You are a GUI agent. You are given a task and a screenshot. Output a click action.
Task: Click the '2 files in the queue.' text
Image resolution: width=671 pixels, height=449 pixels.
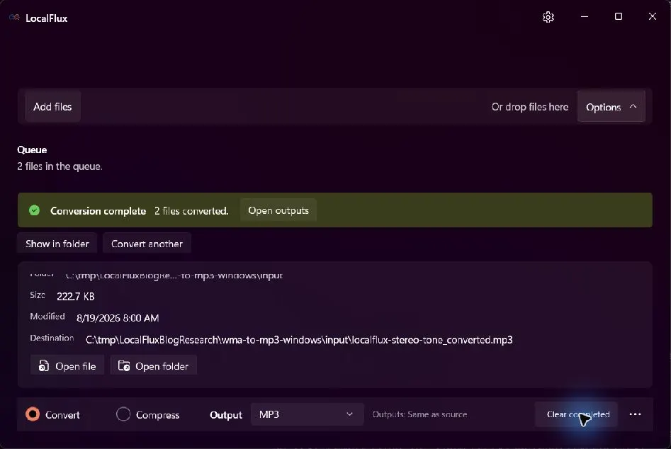point(60,166)
